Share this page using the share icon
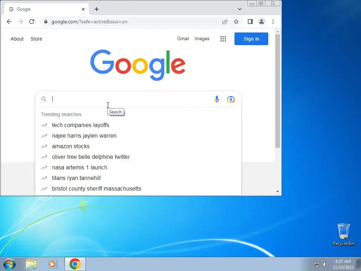361x271 pixels. tap(225, 22)
